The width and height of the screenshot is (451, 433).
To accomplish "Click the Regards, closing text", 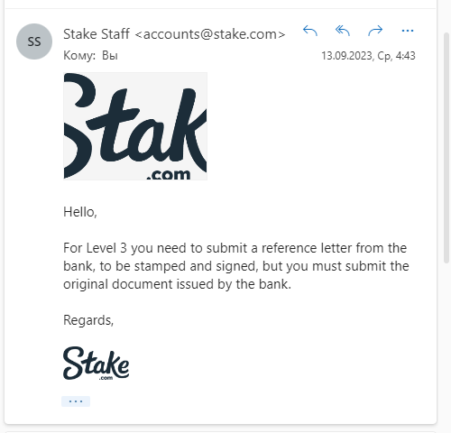I will 88,320.
